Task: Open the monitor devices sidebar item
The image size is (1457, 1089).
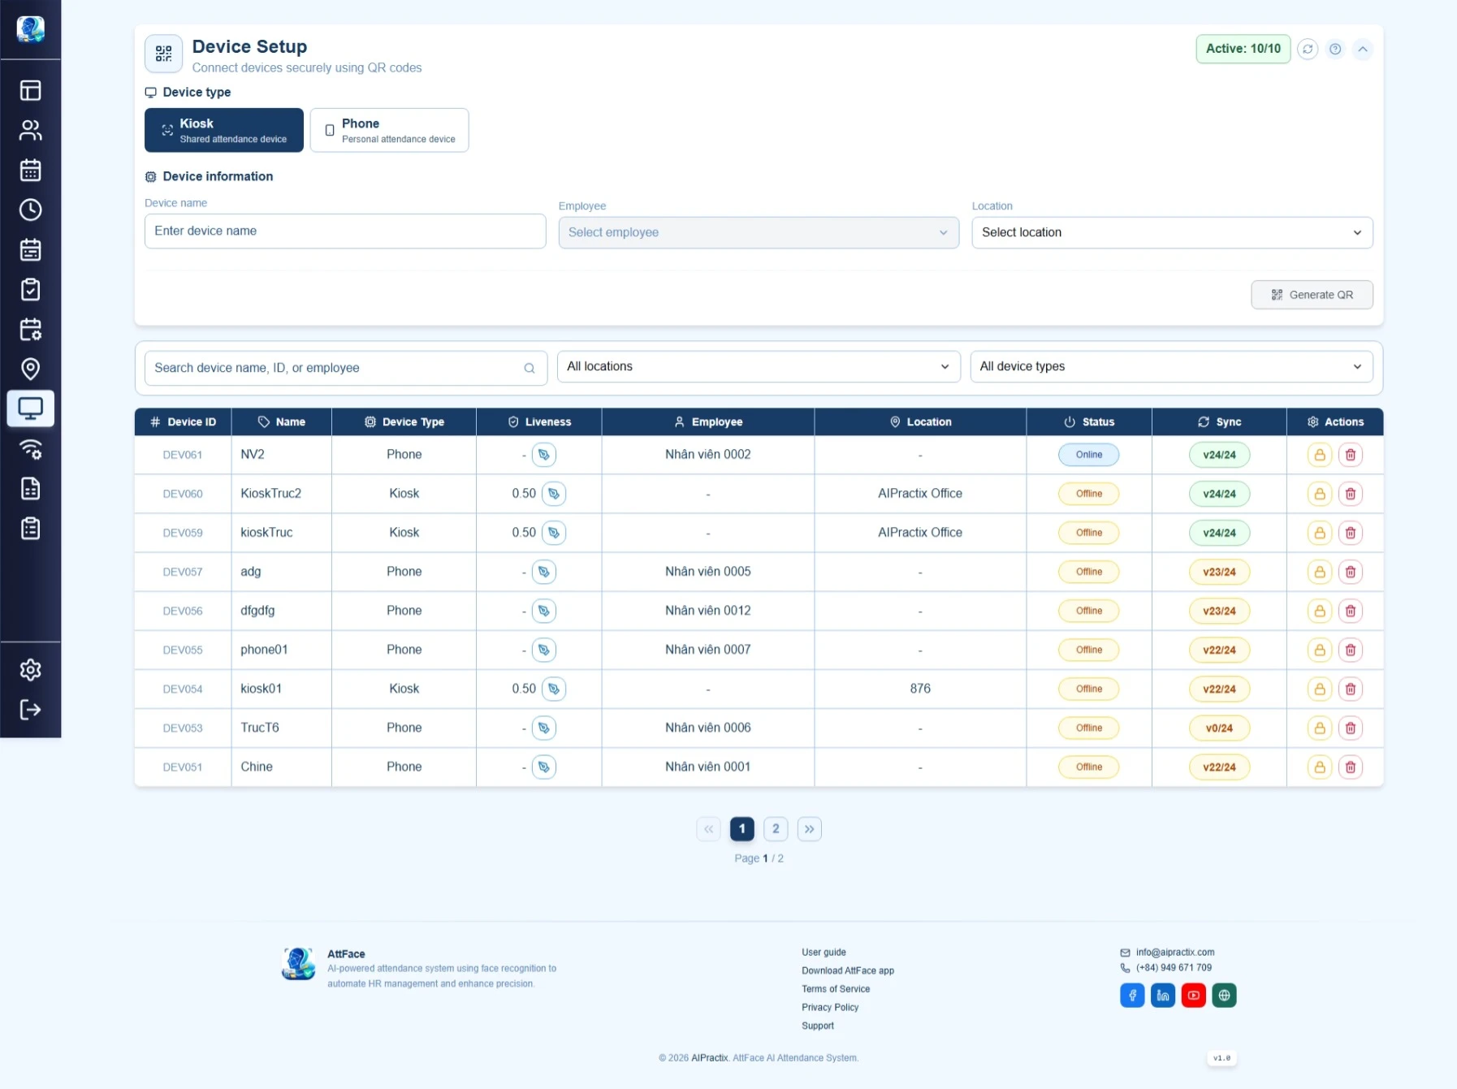Action: 30,408
